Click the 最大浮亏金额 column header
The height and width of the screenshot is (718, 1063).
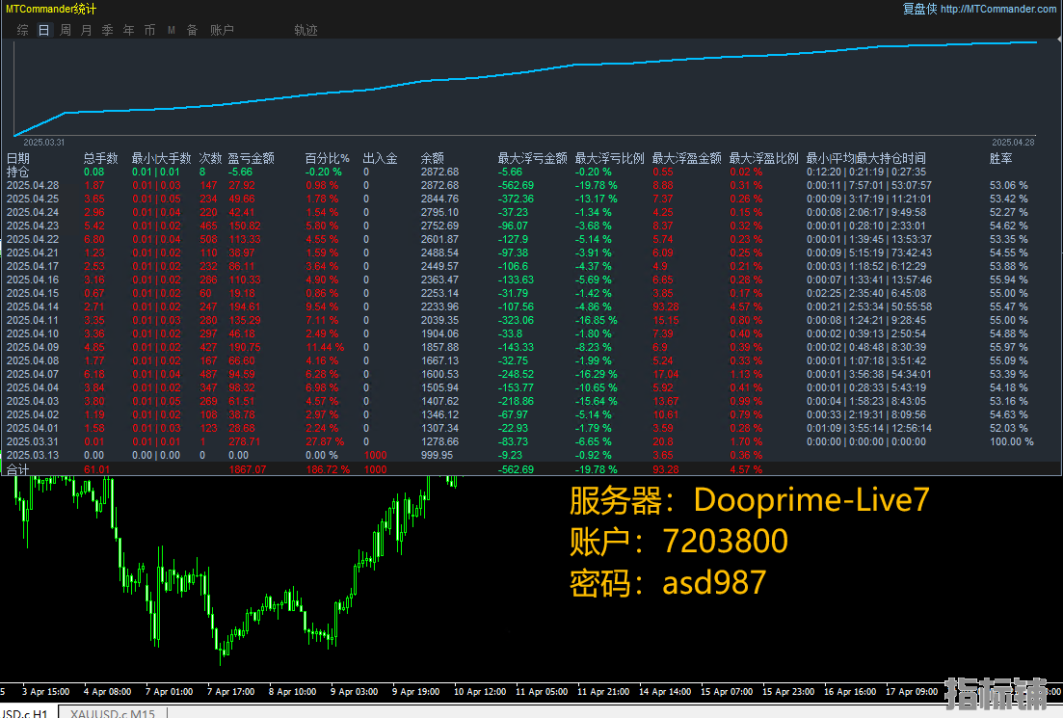(x=532, y=158)
